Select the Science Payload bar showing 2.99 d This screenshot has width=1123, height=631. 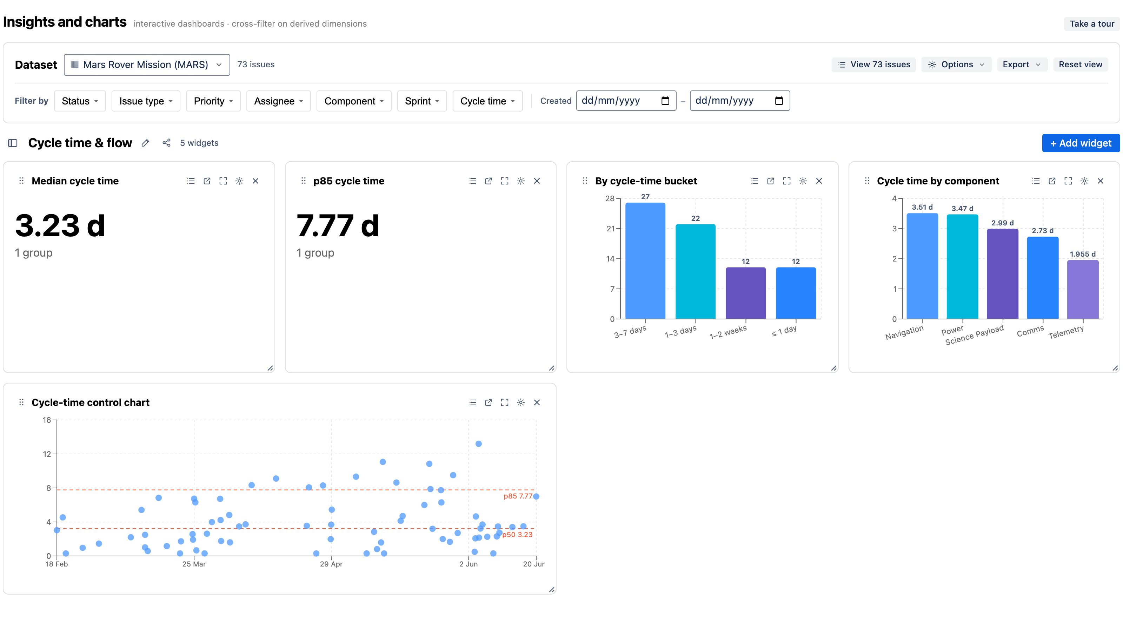[1003, 274]
